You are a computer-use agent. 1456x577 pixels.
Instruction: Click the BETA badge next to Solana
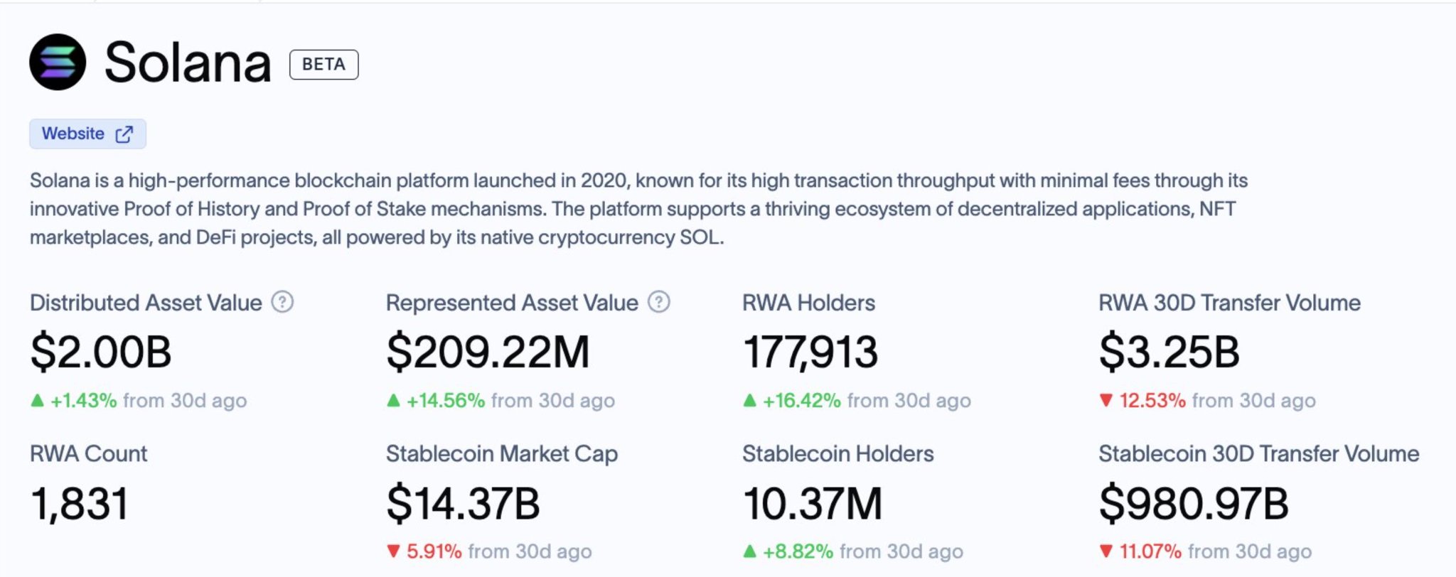323,65
